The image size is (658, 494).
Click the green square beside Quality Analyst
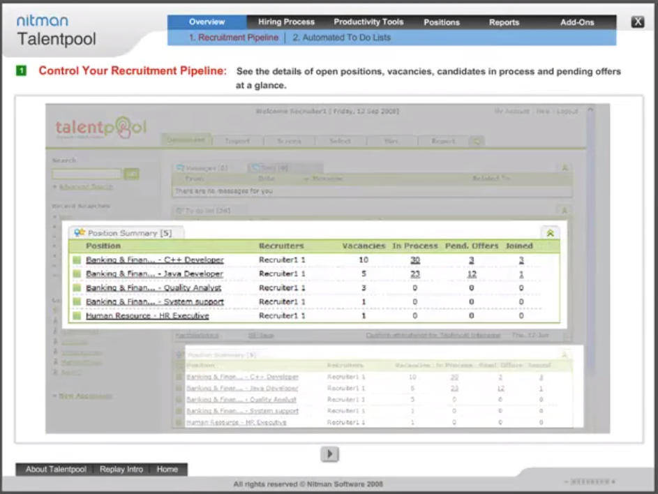point(77,287)
